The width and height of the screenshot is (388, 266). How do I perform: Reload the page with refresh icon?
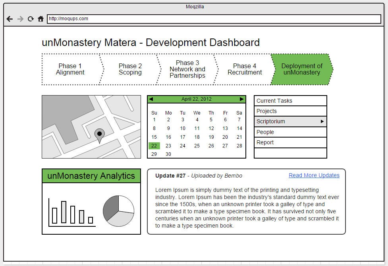pyautogui.click(x=31, y=19)
